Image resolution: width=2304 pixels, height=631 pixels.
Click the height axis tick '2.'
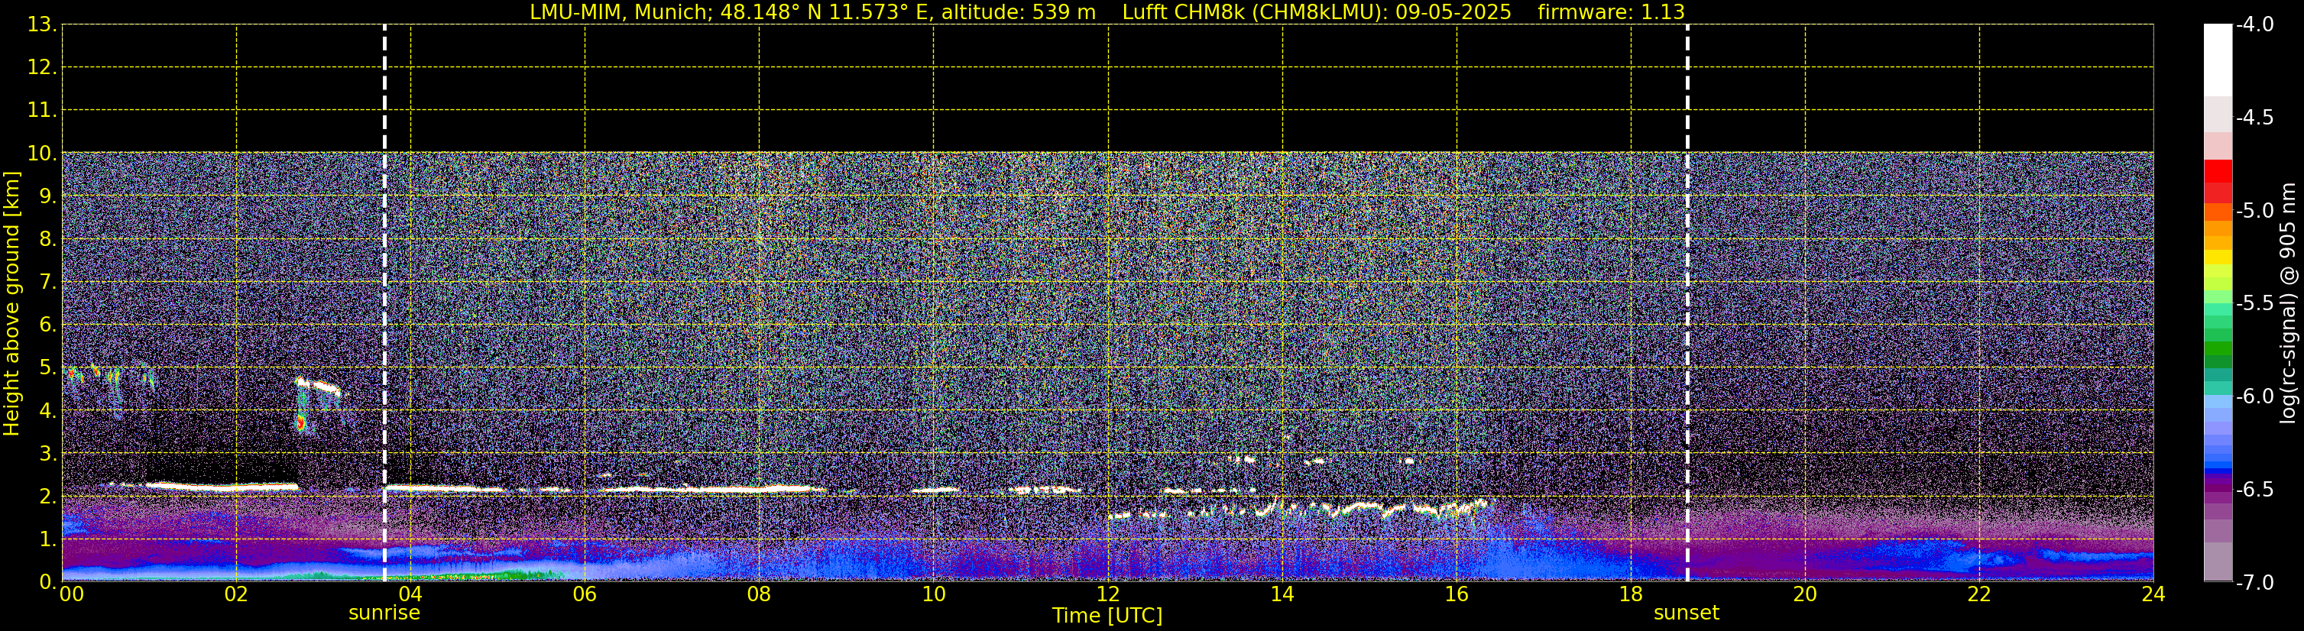coord(47,497)
